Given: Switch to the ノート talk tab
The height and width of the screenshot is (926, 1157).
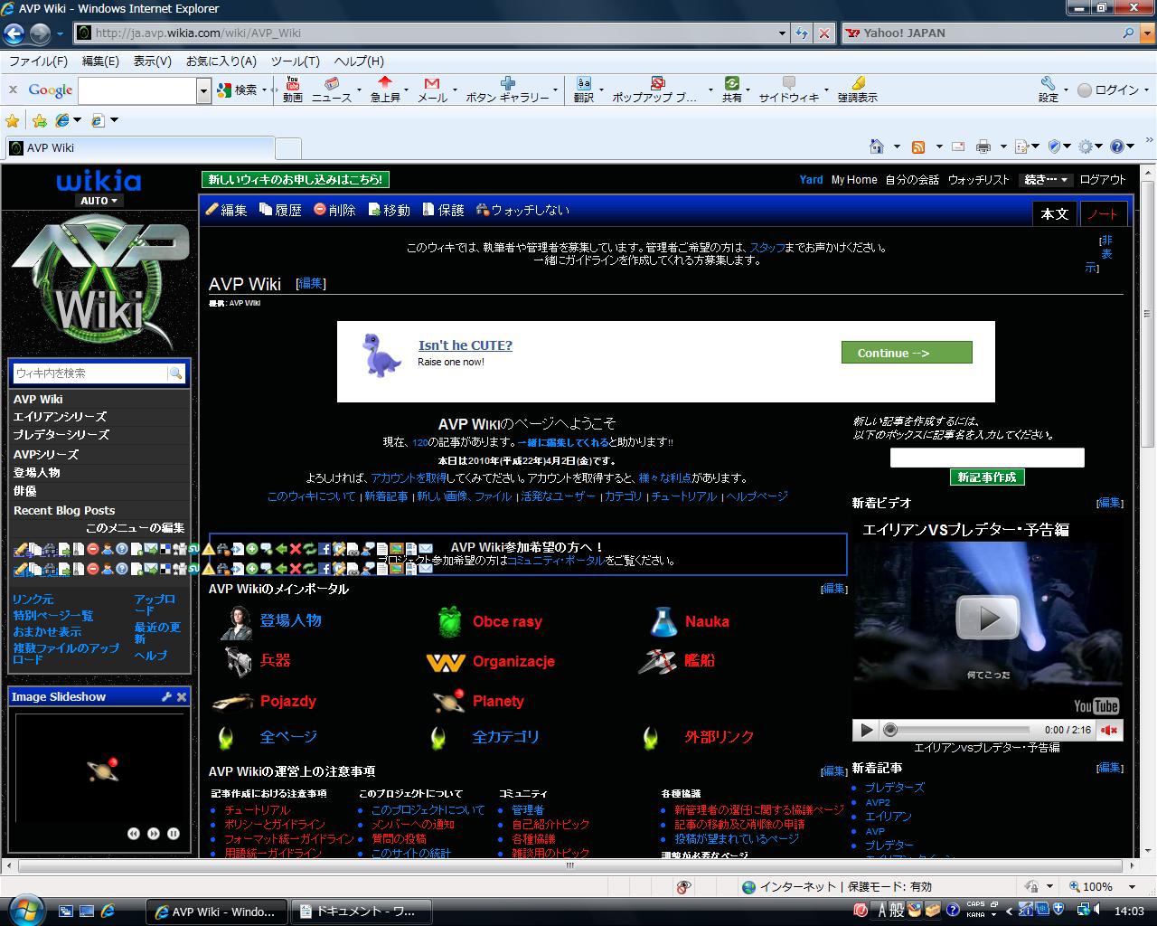Looking at the screenshot, I should pos(1103,213).
